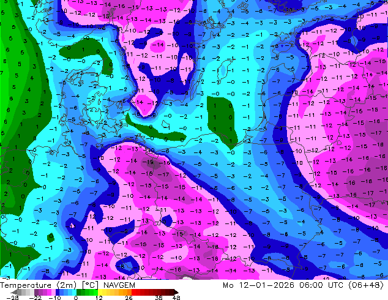Click the -22 label on the color scale
Screen dimensions: 388x300
(35, 298)
